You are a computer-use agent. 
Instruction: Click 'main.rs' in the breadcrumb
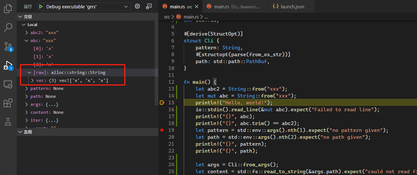coord(191,17)
